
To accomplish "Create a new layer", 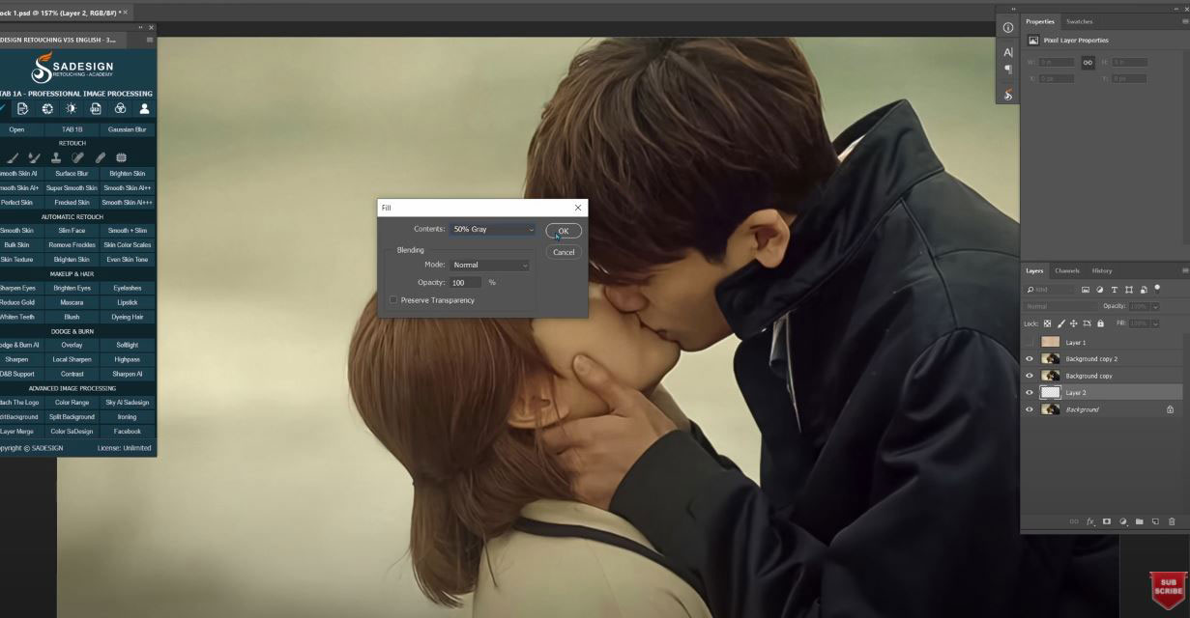I will [1155, 521].
